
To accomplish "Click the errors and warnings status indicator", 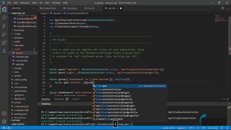I will [7, 128].
